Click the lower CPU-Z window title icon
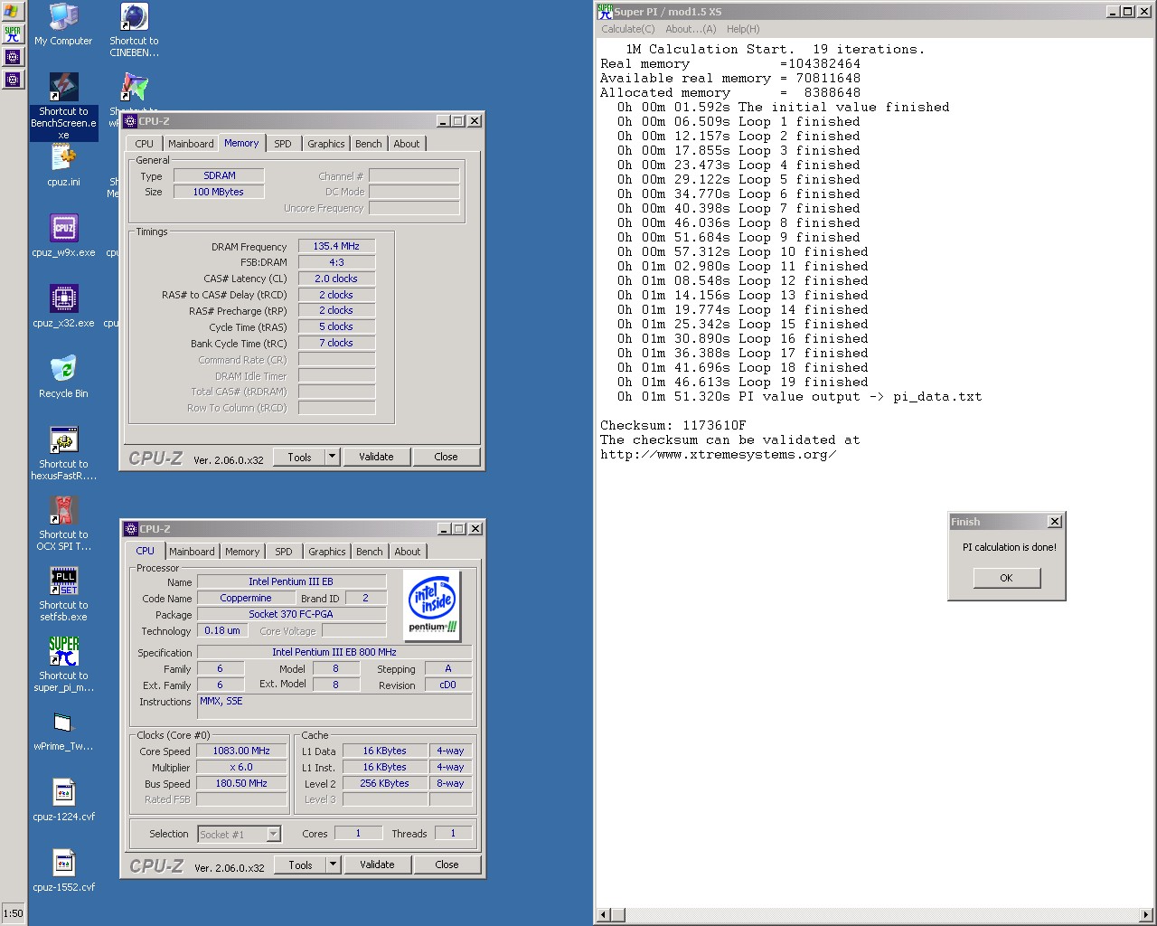Viewport: 1157px width, 926px height. coord(130,528)
